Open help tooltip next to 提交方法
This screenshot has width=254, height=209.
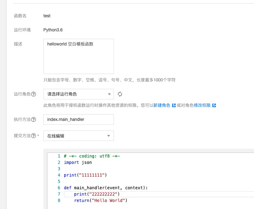tap(34, 136)
